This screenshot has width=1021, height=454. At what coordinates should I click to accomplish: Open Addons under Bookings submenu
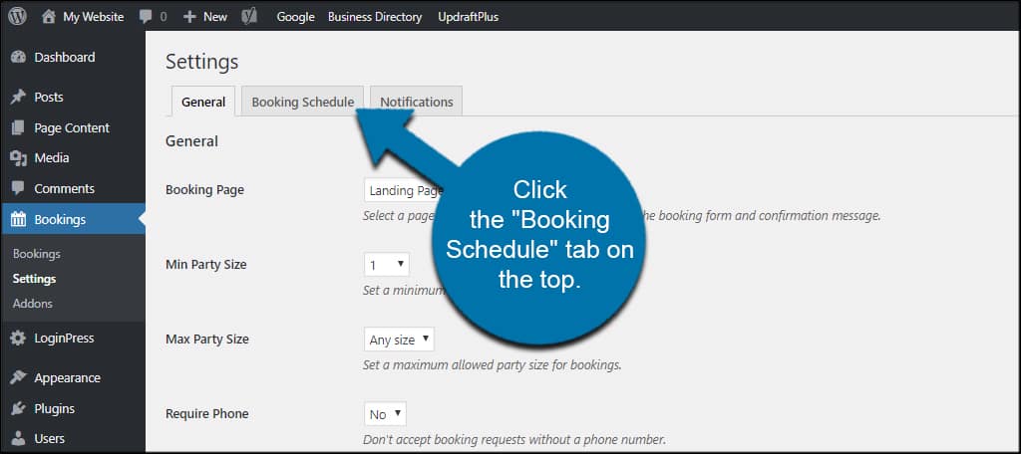pyautogui.click(x=33, y=303)
